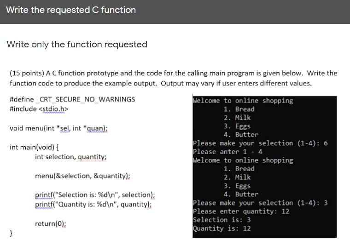Screen dimensions: 350x240
Task: Click the #define _CRT_SECURE_NO_WARNINGS line
Action: pyautogui.click(x=72, y=99)
